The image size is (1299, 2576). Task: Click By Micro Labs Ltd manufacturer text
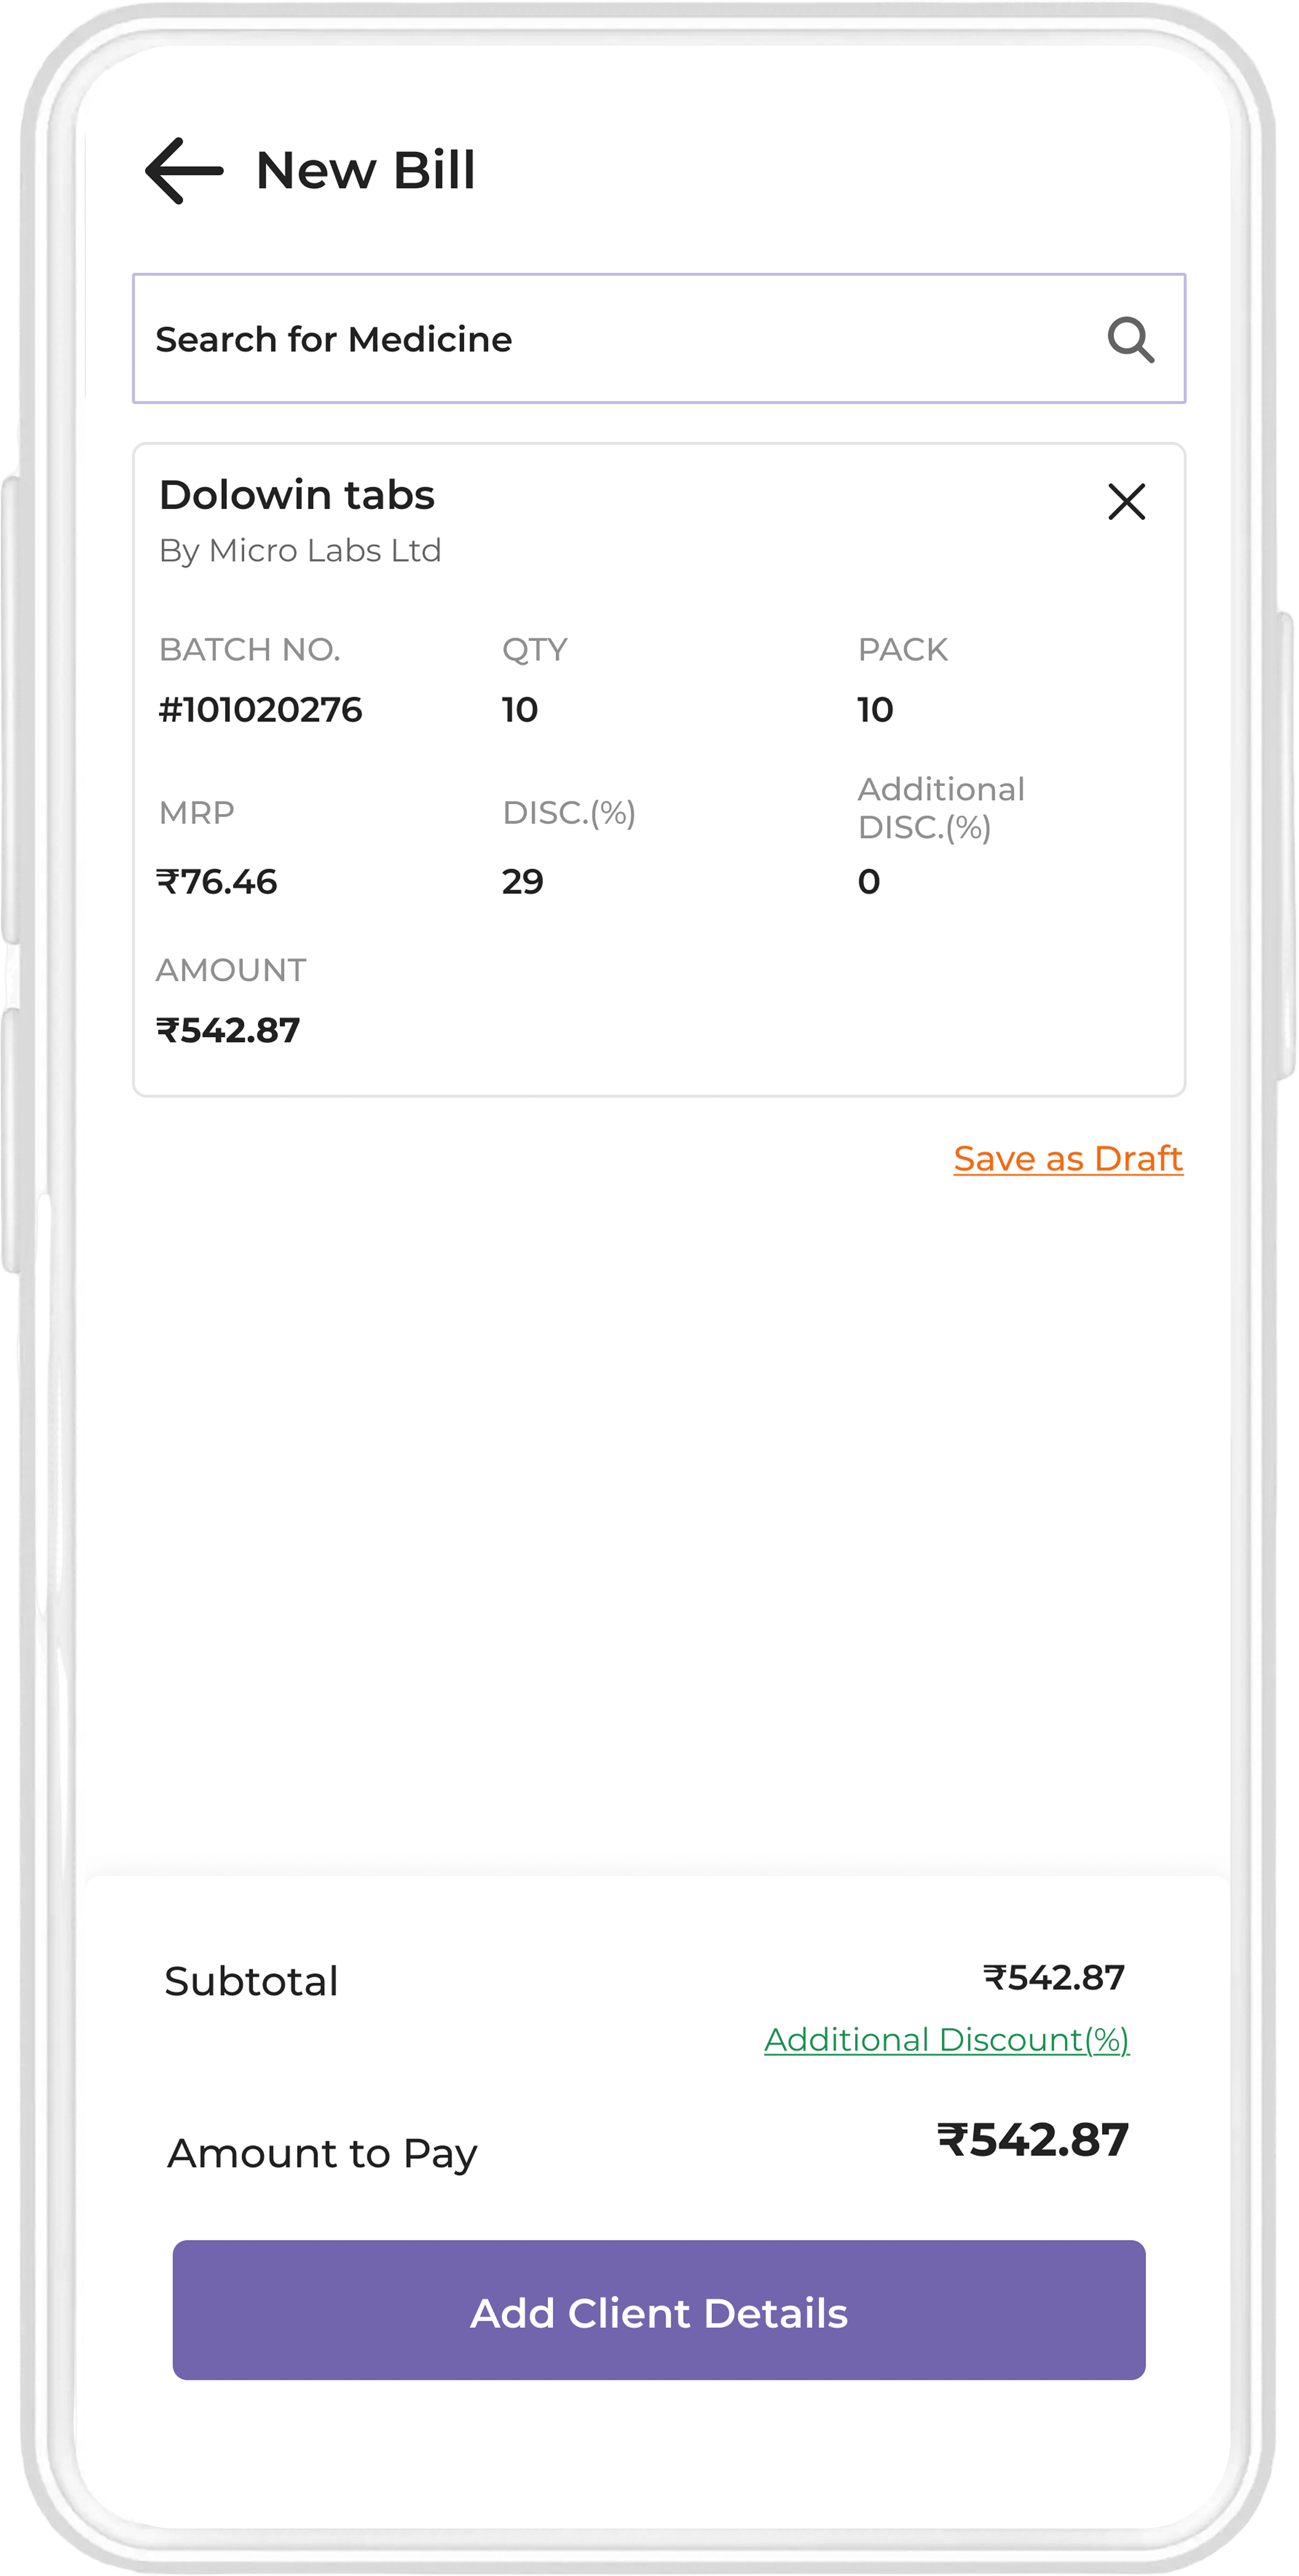pyautogui.click(x=300, y=551)
